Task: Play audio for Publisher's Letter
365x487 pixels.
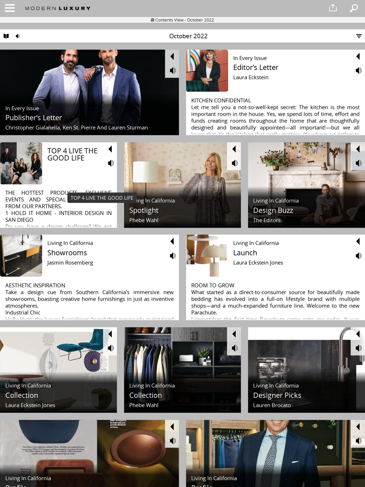Action: pyautogui.click(x=173, y=70)
